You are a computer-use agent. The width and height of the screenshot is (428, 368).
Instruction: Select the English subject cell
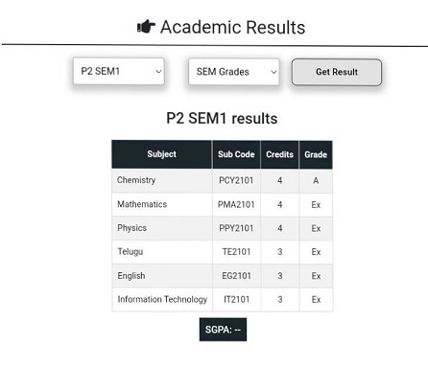click(162, 276)
